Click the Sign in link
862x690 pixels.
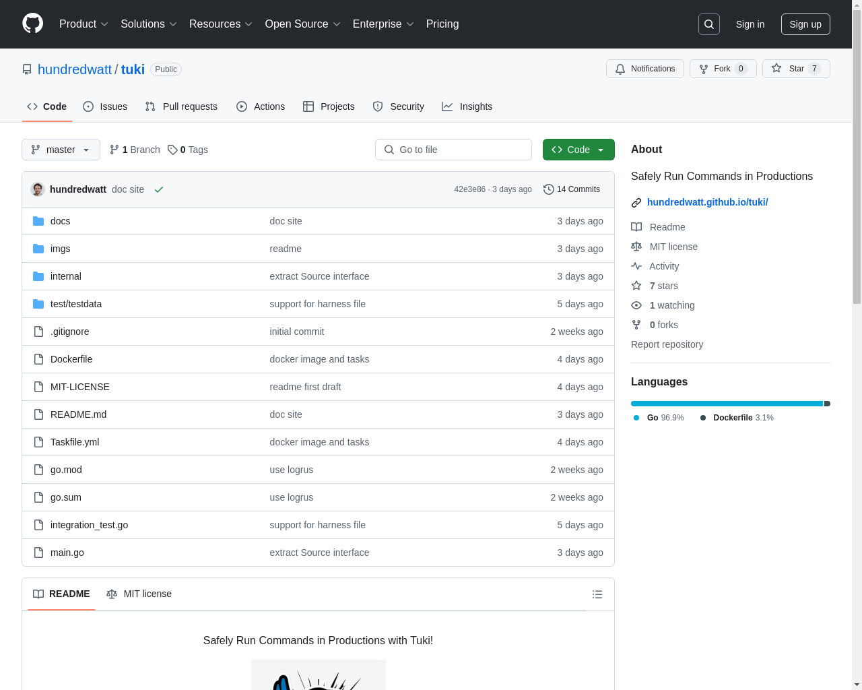point(750,24)
